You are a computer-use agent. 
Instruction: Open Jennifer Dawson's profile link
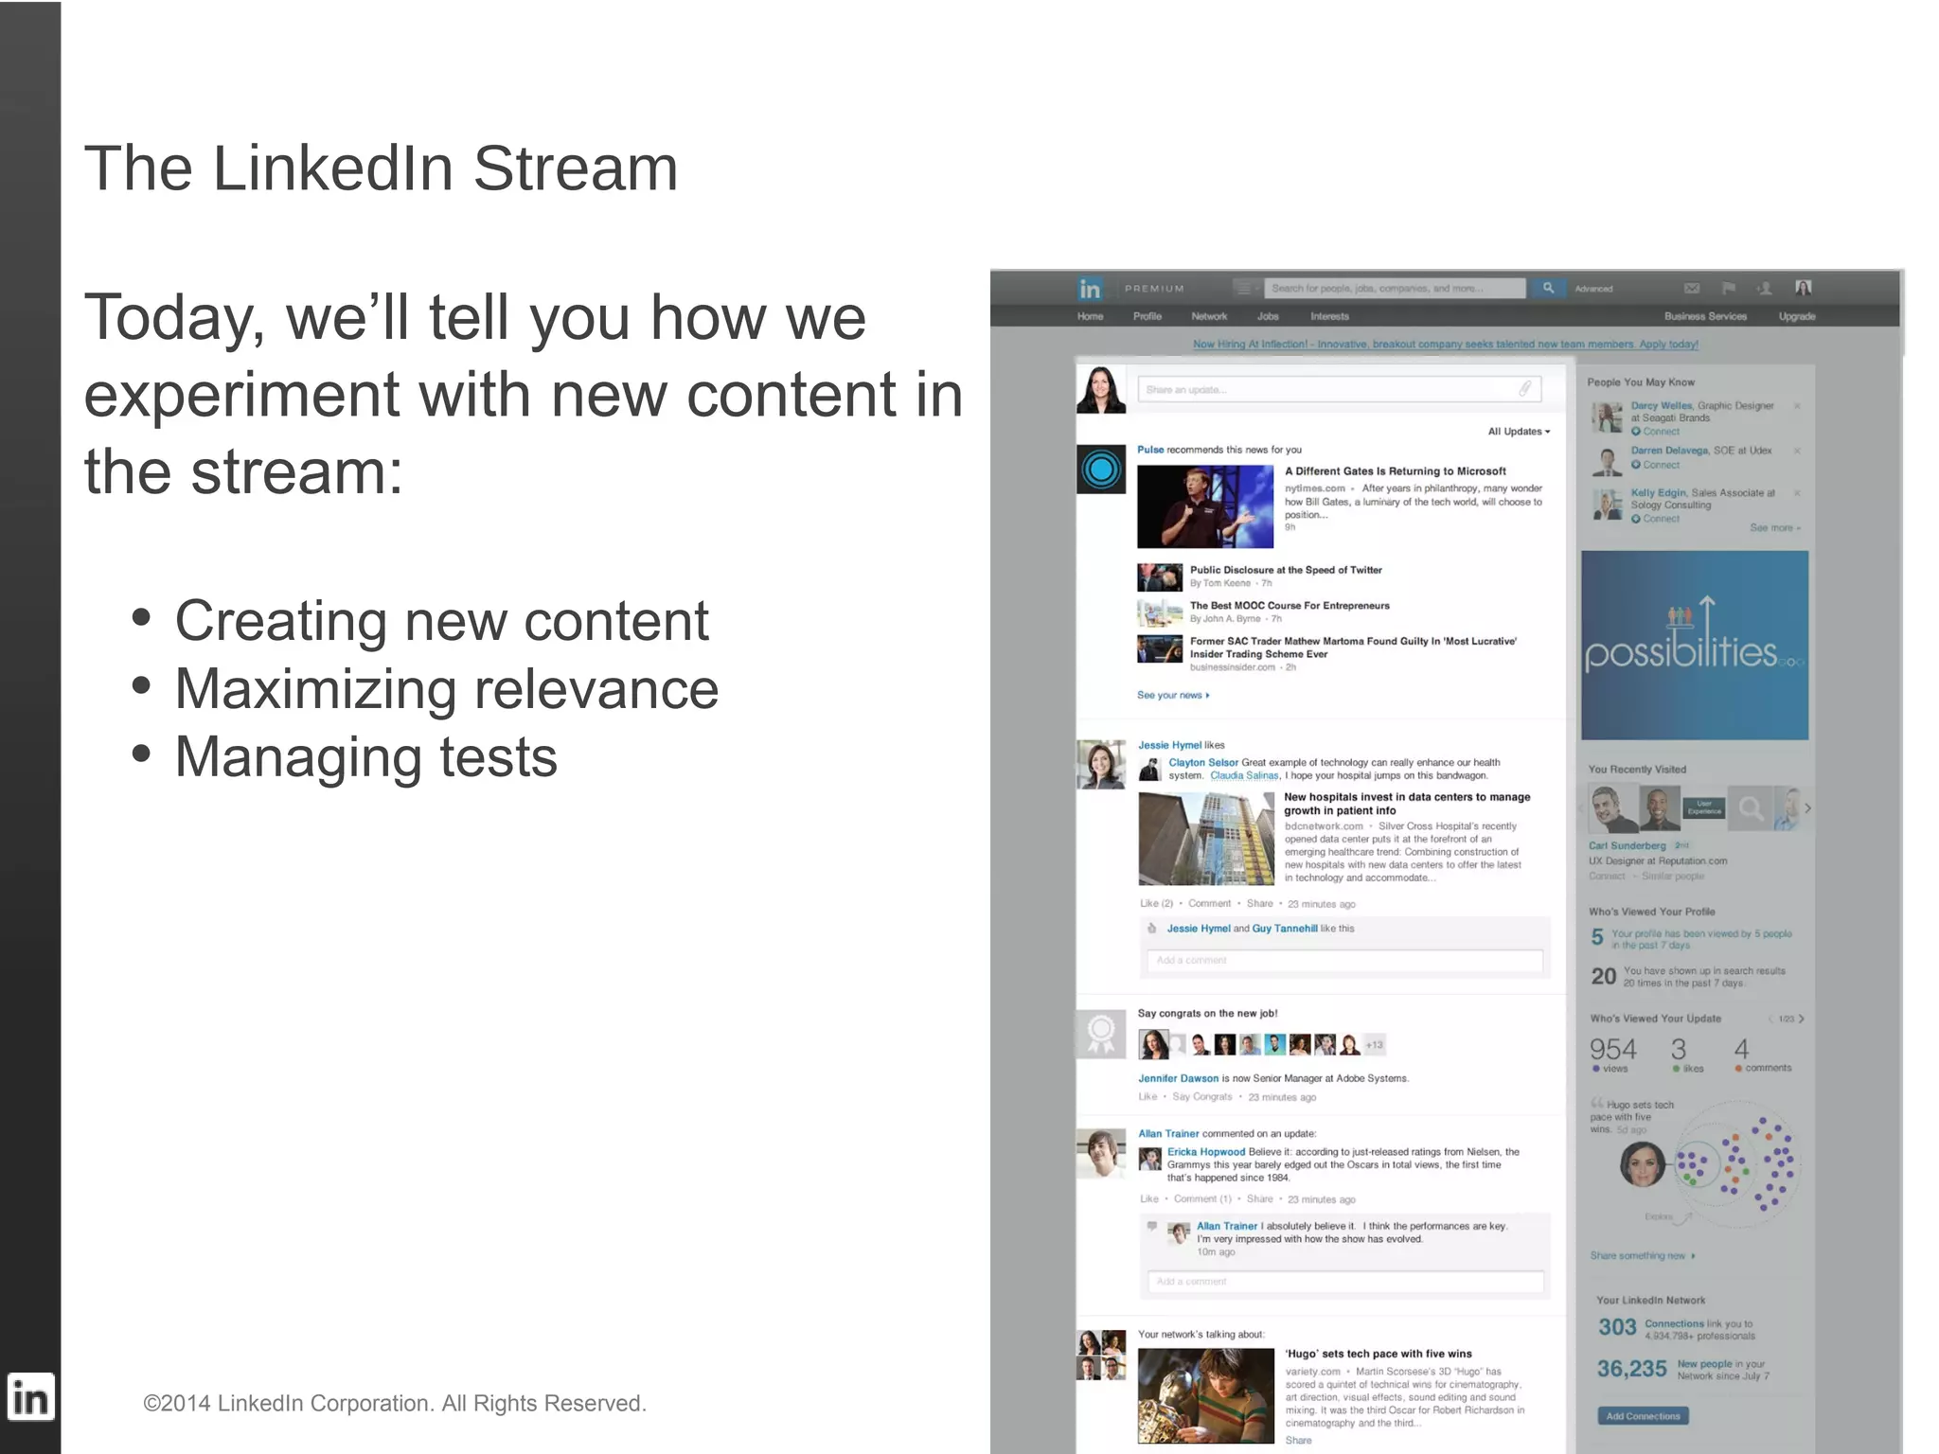[x=1178, y=1078]
